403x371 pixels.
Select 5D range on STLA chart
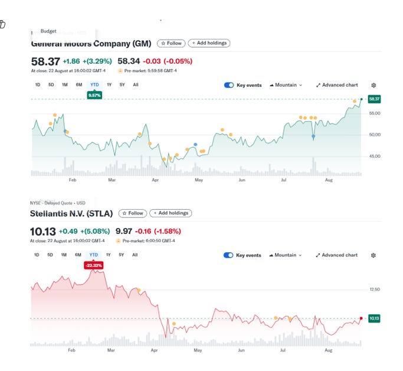pos(50,255)
